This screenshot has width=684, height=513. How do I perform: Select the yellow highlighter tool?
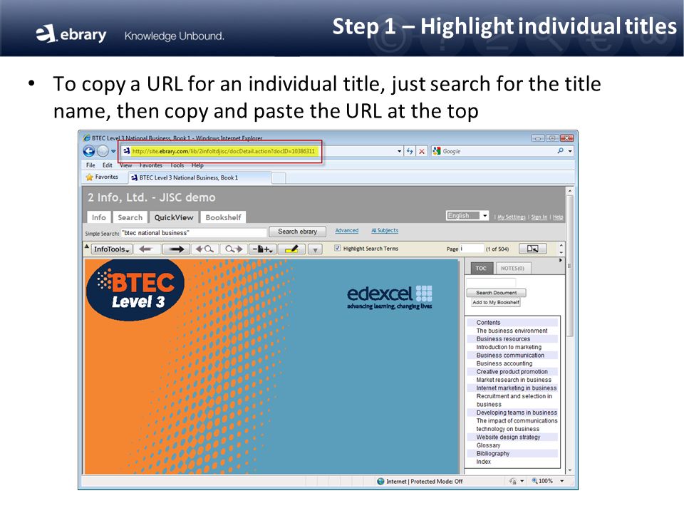point(291,249)
